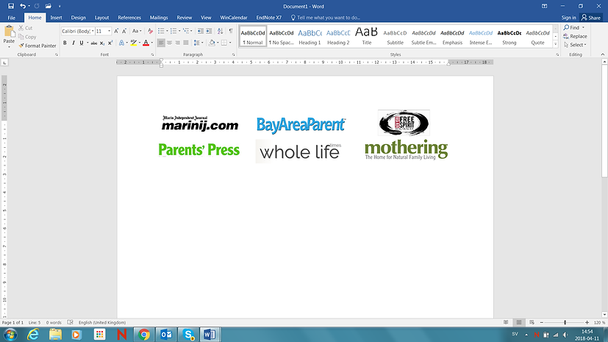Expand the Styles gallery More arrow
The image size is (608, 342).
(x=555, y=45)
